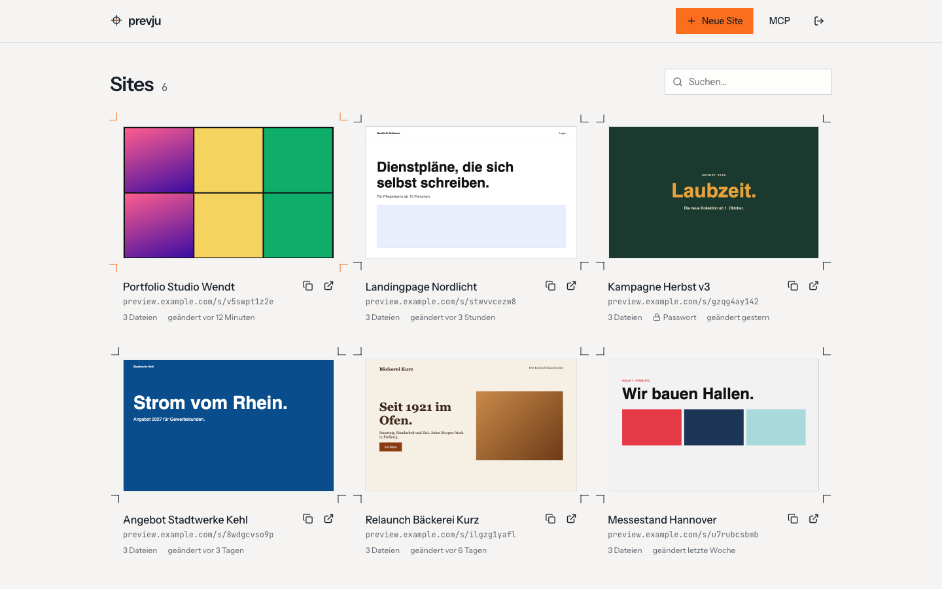Open Landingpage Nordlicht externally
Screen dimensions: 942x589
(572, 286)
